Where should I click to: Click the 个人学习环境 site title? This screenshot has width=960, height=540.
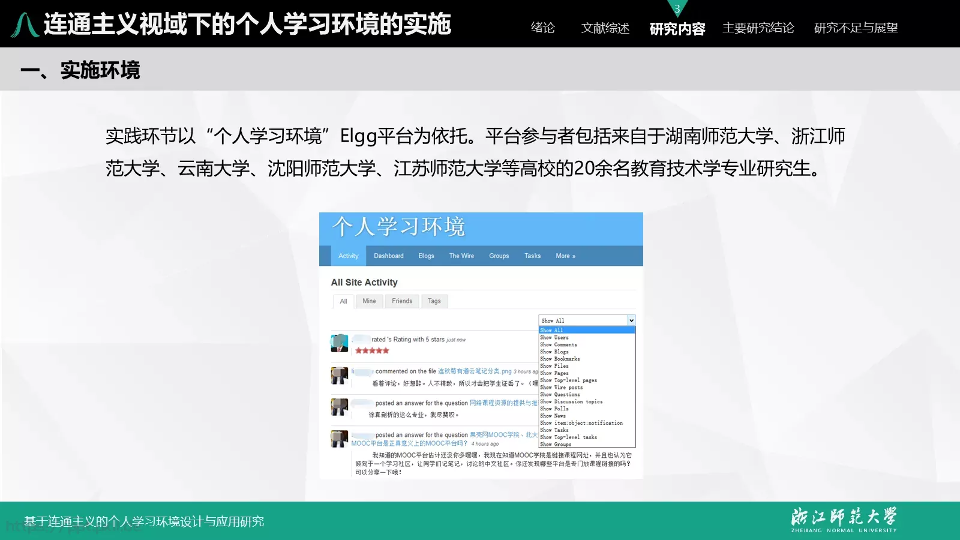coord(398,227)
